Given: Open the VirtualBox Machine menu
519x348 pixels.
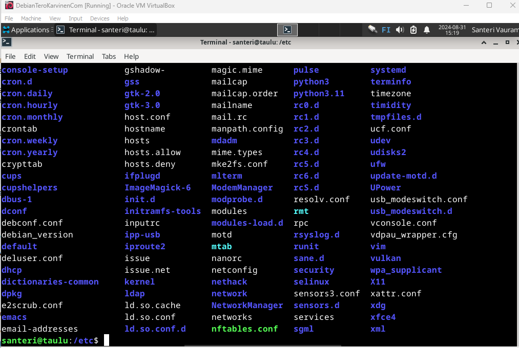Looking at the screenshot, I should [31, 18].
